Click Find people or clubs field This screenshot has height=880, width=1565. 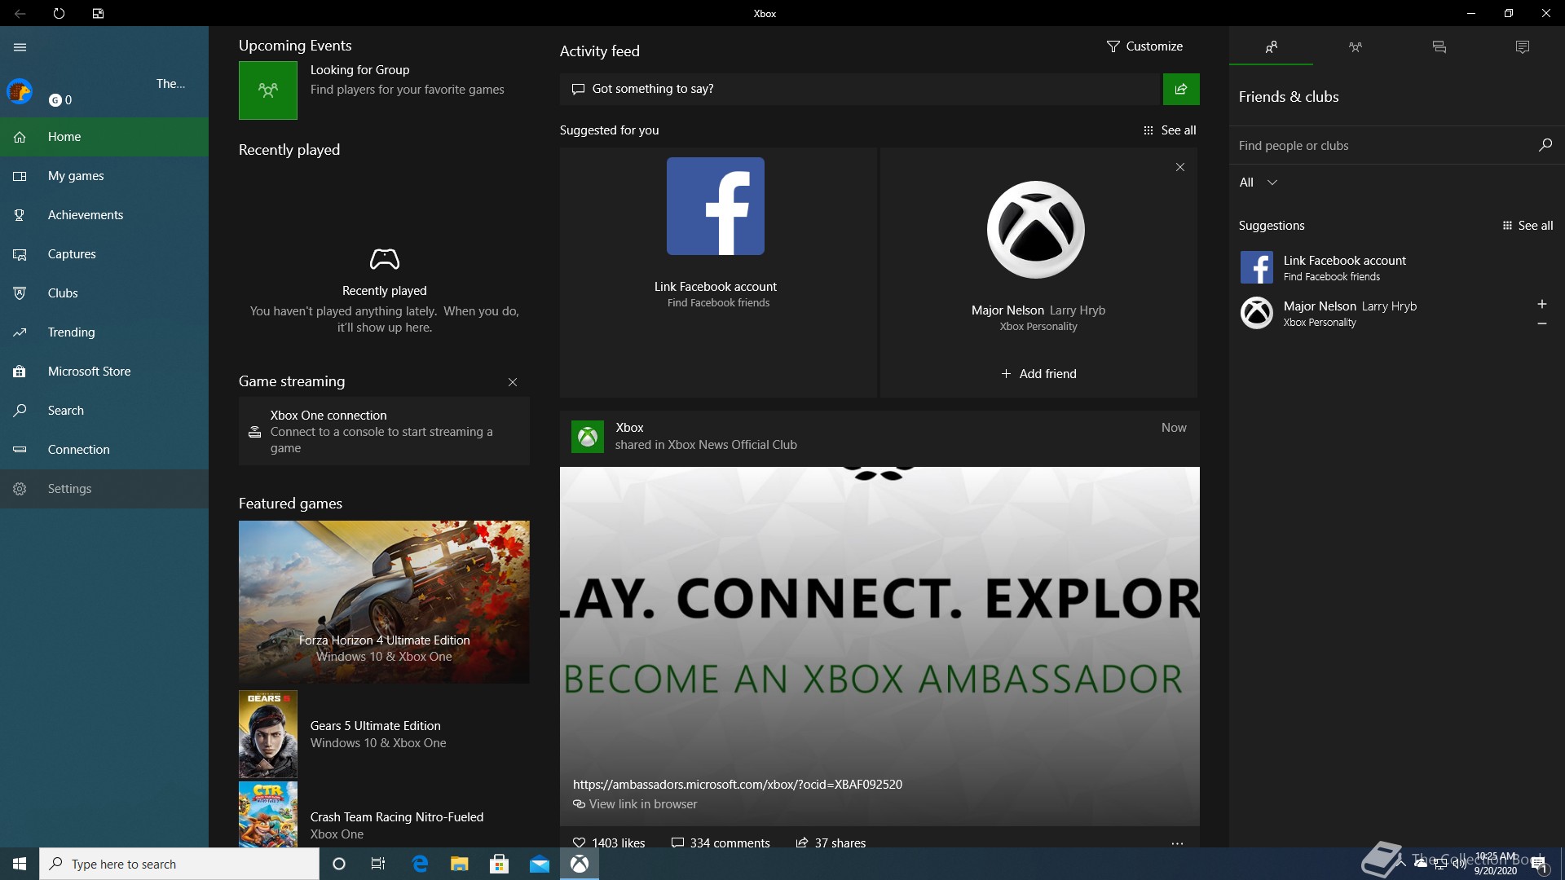click(x=1382, y=146)
